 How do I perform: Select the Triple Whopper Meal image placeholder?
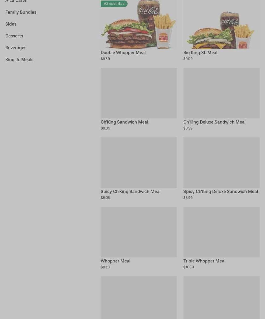click(x=221, y=232)
